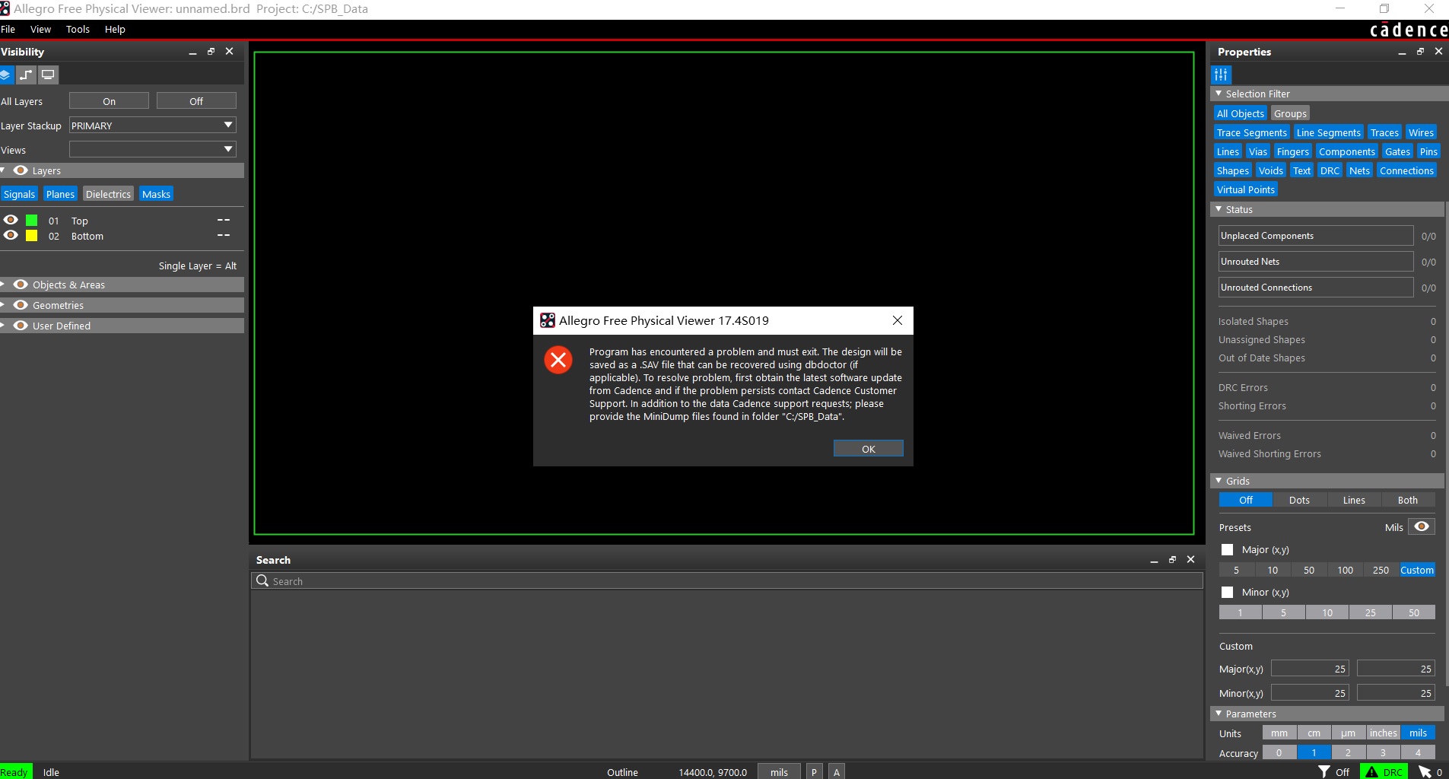Undock the Search panel

[1172, 560]
